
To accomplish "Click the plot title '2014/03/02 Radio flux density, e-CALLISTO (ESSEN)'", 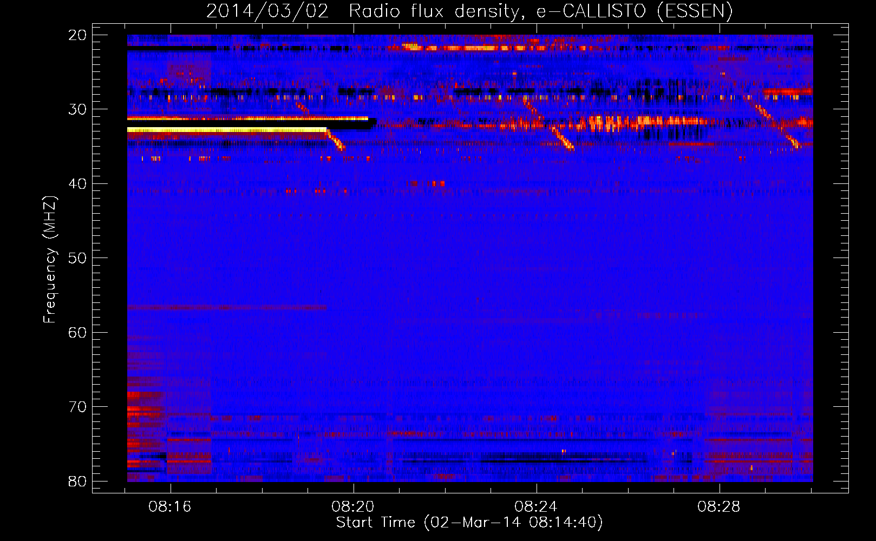I will click(469, 11).
